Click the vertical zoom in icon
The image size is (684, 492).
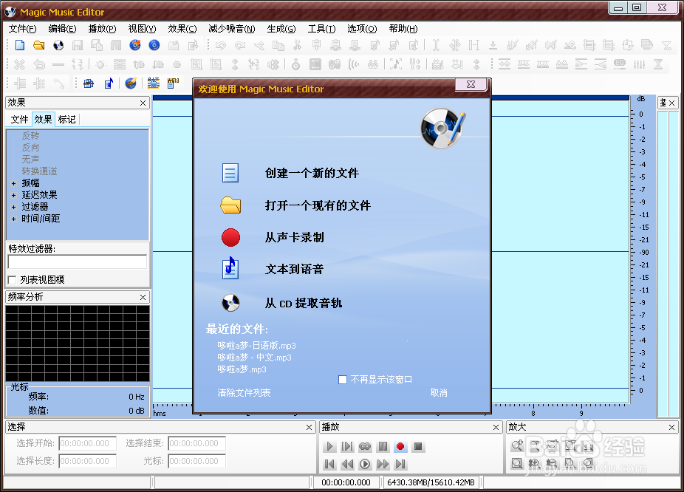[534, 463]
